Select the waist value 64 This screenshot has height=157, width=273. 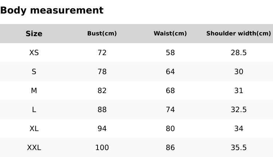pyautogui.click(x=170, y=72)
